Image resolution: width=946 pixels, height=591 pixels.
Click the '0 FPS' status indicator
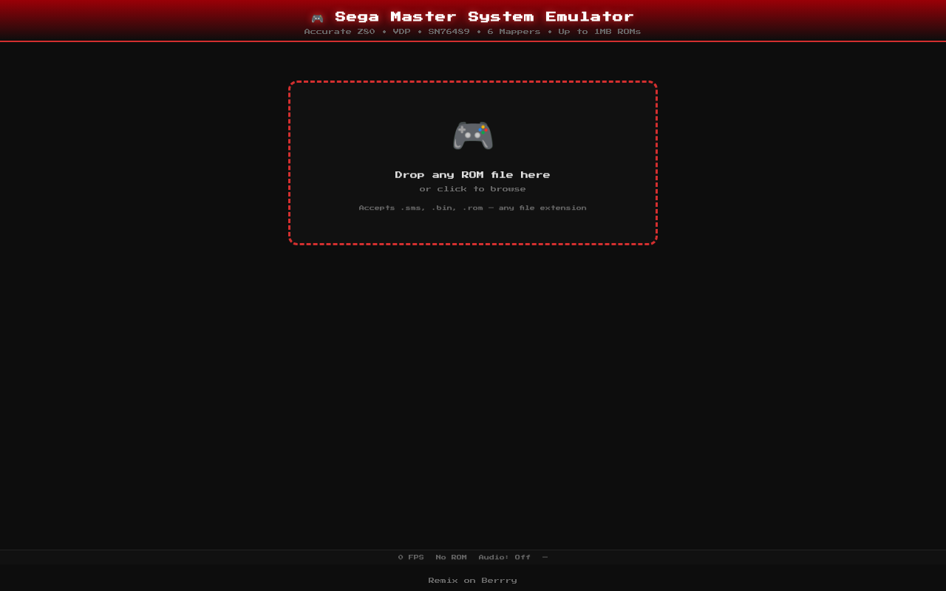click(411, 558)
